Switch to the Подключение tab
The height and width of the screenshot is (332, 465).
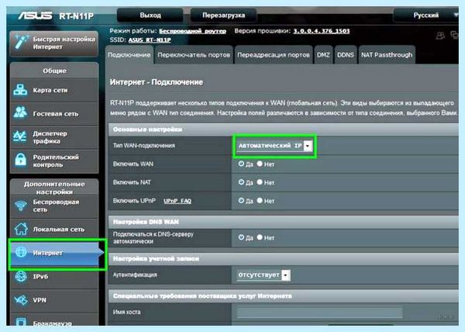129,55
